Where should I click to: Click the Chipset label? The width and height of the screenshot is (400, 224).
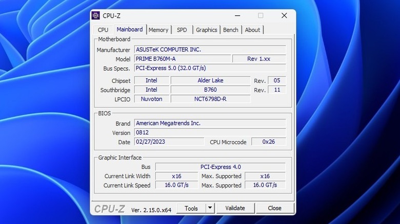(121, 81)
